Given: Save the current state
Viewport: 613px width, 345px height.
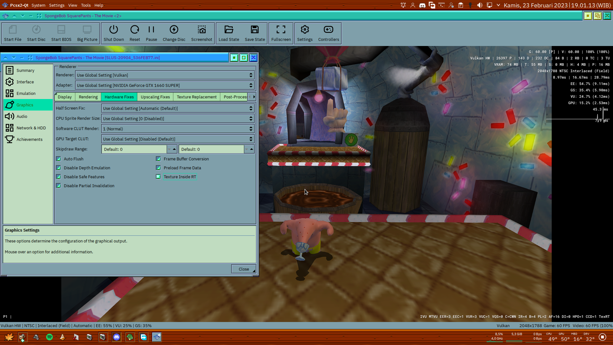Looking at the screenshot, I should [x=254, y=33].
